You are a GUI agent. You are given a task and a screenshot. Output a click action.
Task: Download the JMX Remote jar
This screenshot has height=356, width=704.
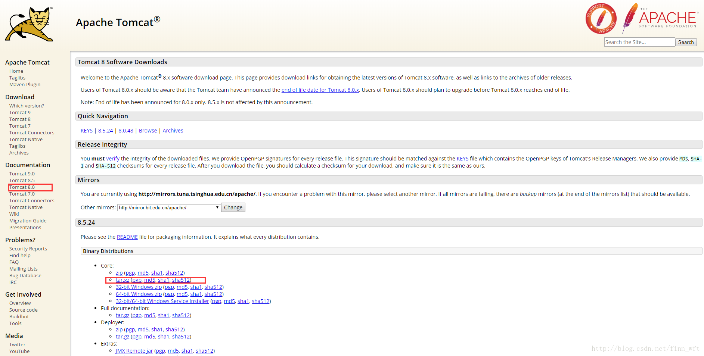[134, 351]
